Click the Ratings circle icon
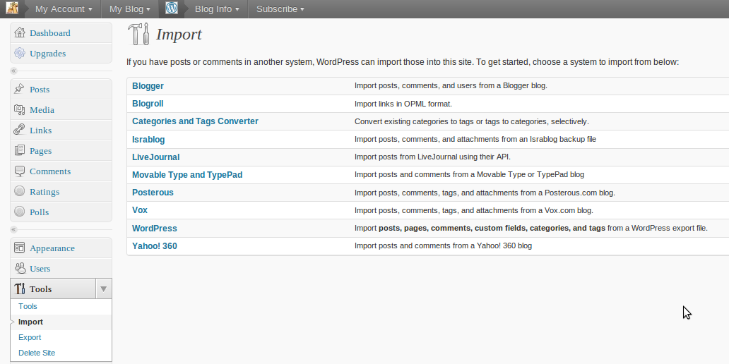The height and width of the screenshot is (364, 729). pyautogui.click(x=20, y=191)
